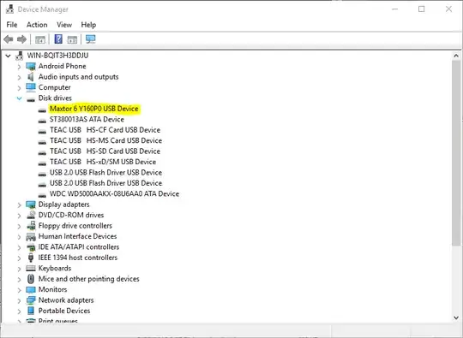Click the Network adapters icon

(31, 300)
